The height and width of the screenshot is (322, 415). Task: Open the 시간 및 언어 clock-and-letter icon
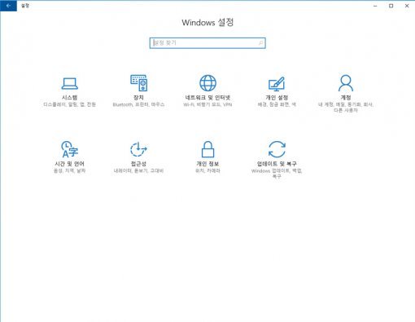70,149
